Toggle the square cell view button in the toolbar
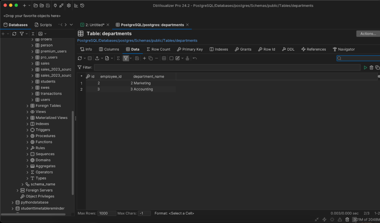The width and height of the screenshot is (380, 223). point(171,58)
